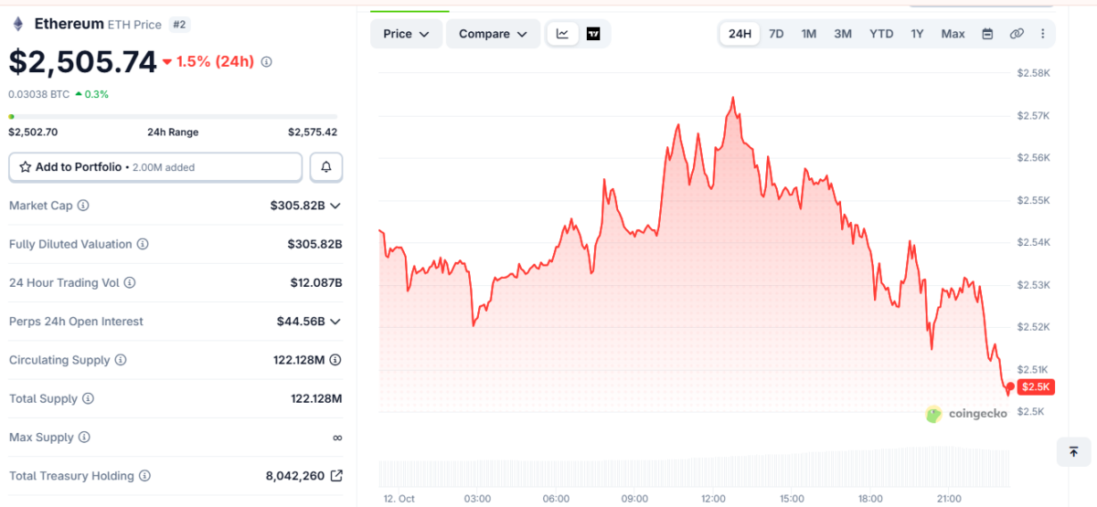Click the Ethereum coin name heading
This screenshot has width=1097, height=507.
(69, 24)
